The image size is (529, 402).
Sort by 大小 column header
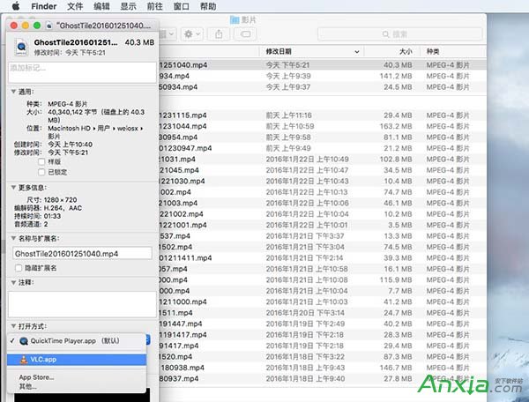click(x=392, y=52)
